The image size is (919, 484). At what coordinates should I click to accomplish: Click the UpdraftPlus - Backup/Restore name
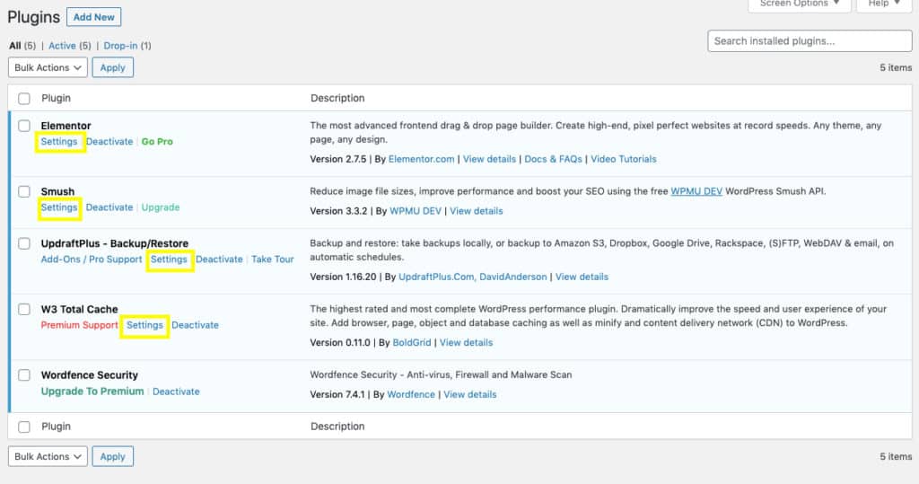click(x=114, y=242)
